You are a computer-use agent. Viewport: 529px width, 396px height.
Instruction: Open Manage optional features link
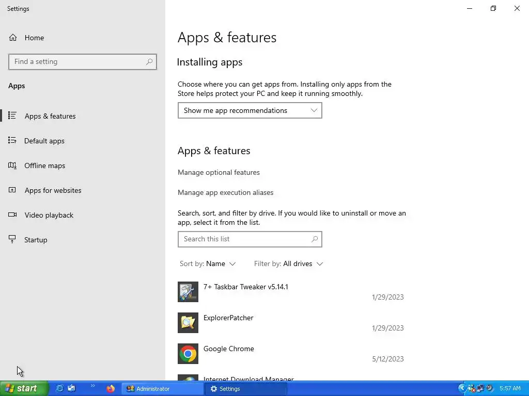(x=219, y=172)
